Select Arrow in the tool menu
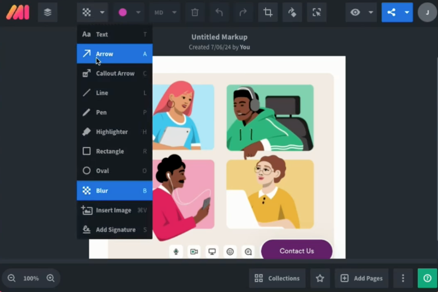438x292 pixels. [115, 54]
